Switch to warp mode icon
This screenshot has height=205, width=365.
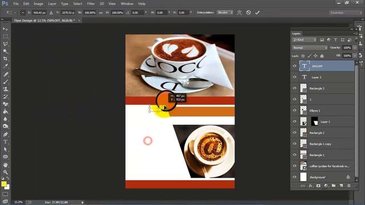click(240, 13)
